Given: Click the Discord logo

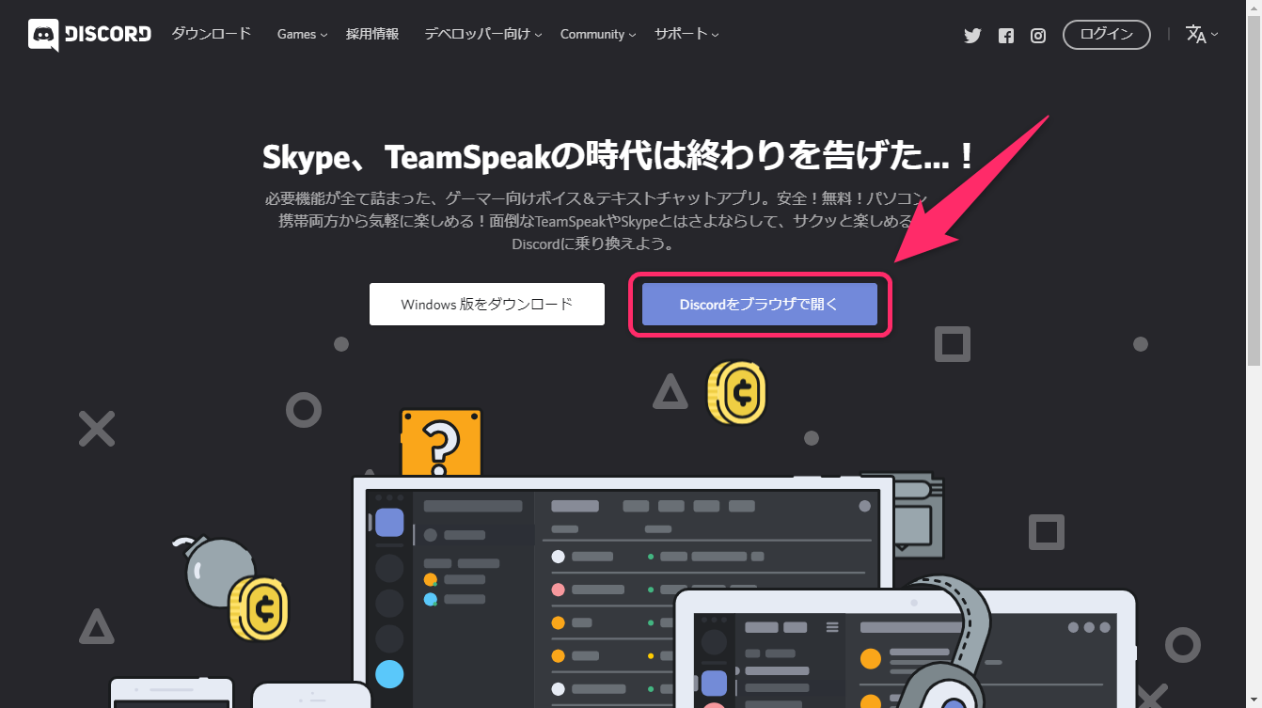Looking at the screenshot, I should [x=89, y=35].
